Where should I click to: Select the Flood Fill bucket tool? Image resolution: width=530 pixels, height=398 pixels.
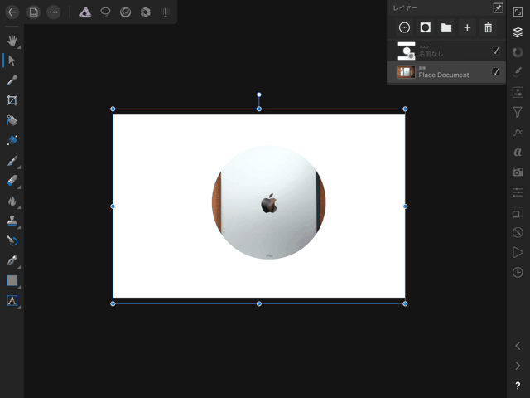(12, 120)
